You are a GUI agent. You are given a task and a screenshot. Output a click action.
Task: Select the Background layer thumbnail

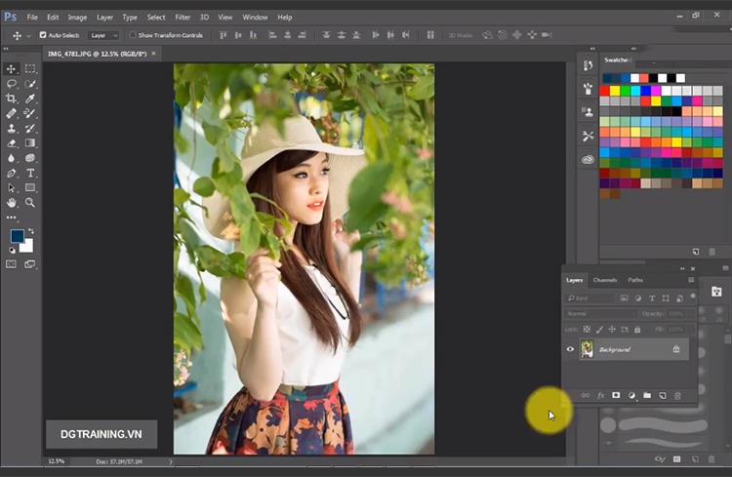click(588, 349)
